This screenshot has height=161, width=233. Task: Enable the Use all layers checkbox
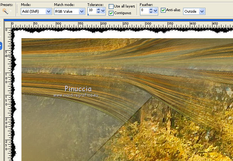pos(111,6)
